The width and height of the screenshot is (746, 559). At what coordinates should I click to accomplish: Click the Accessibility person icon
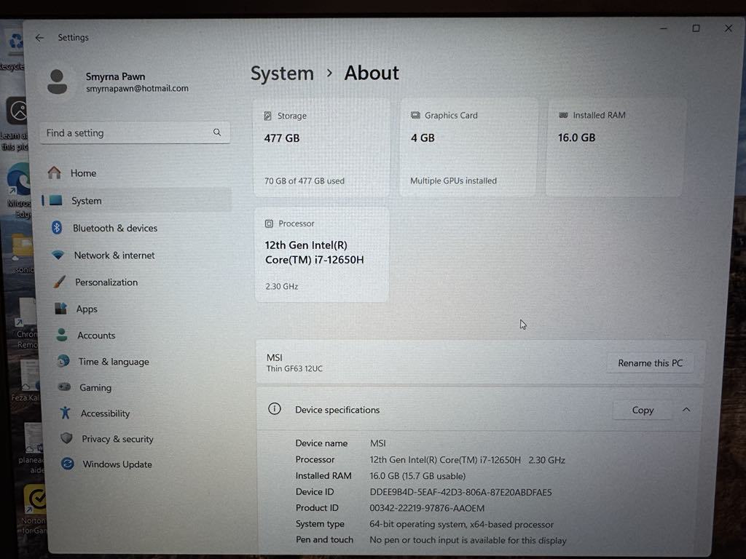tap(66, 413)
